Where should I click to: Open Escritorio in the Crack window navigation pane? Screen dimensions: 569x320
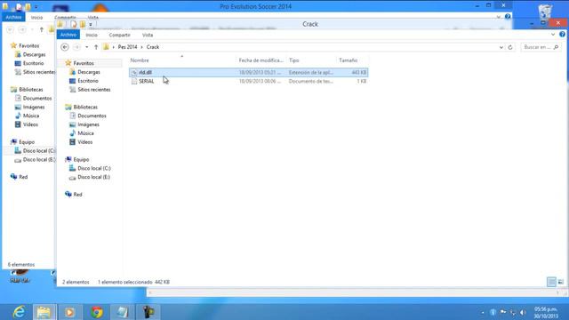88,81
